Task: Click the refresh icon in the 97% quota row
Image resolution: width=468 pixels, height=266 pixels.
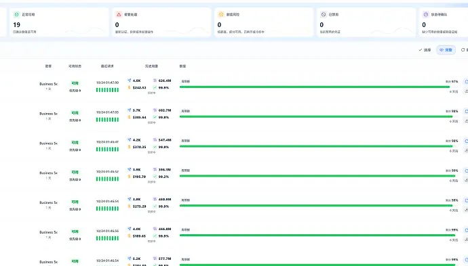Action: [466, 82]
